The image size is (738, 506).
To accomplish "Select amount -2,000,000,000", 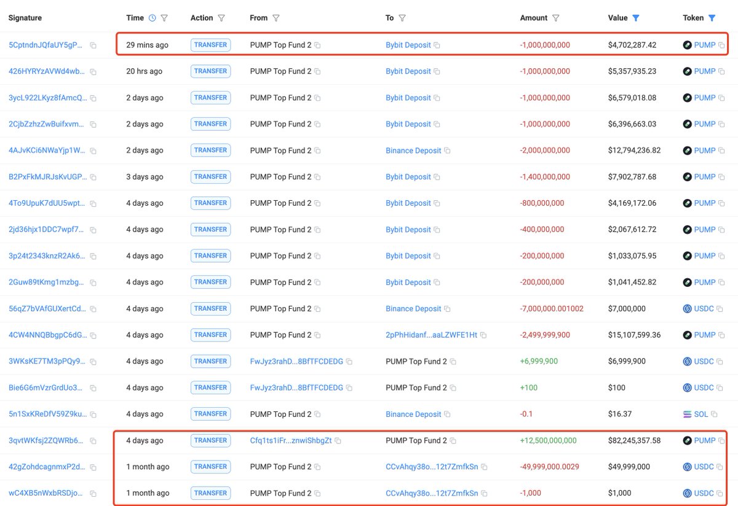I will [x=545, y=150].
